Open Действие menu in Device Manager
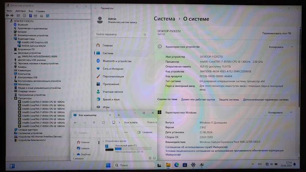Screen dimensions: 306x172 pyautogui.click(x=20, y=11)
